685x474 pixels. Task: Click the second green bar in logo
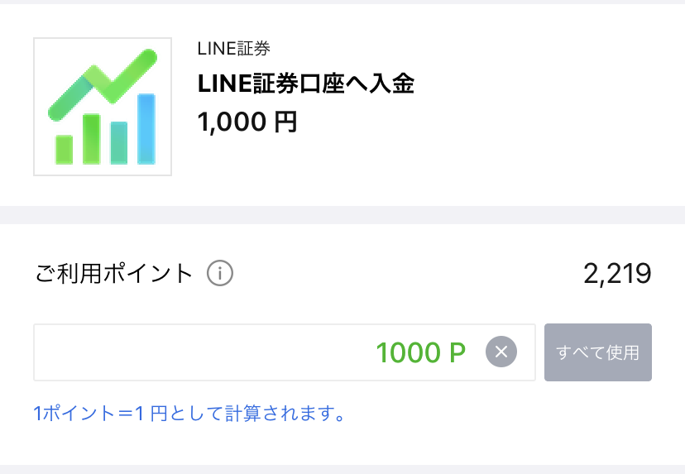91,139
